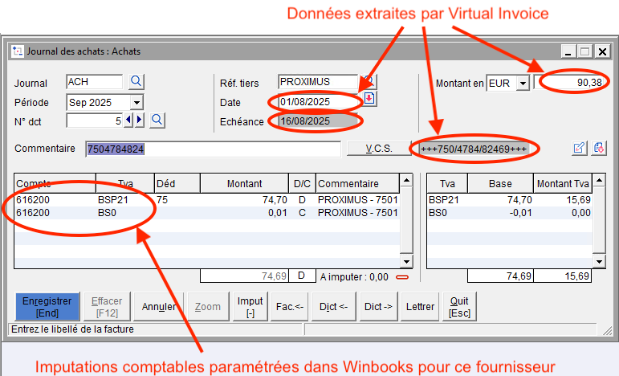
Task: Open the date picker icon next to Date
Action: 369,99
